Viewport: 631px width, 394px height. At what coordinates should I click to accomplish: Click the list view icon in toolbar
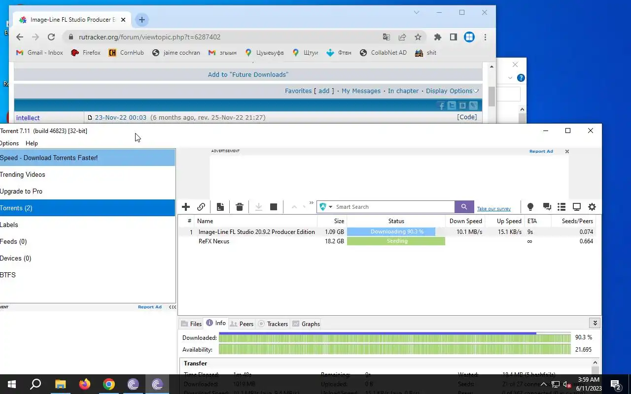561,207
